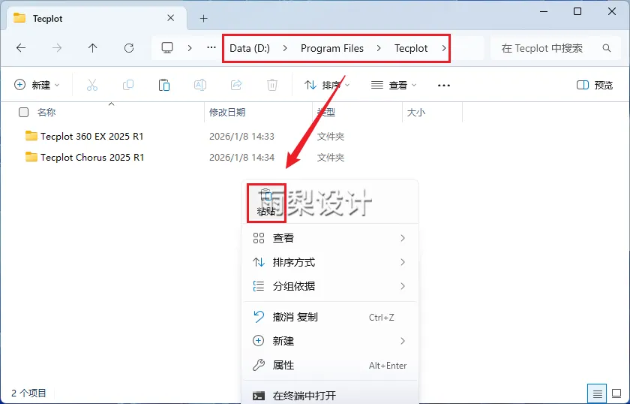Click Tecplot in the breadcrumb path
The image size is (630, 404).
tap(411, 48)
